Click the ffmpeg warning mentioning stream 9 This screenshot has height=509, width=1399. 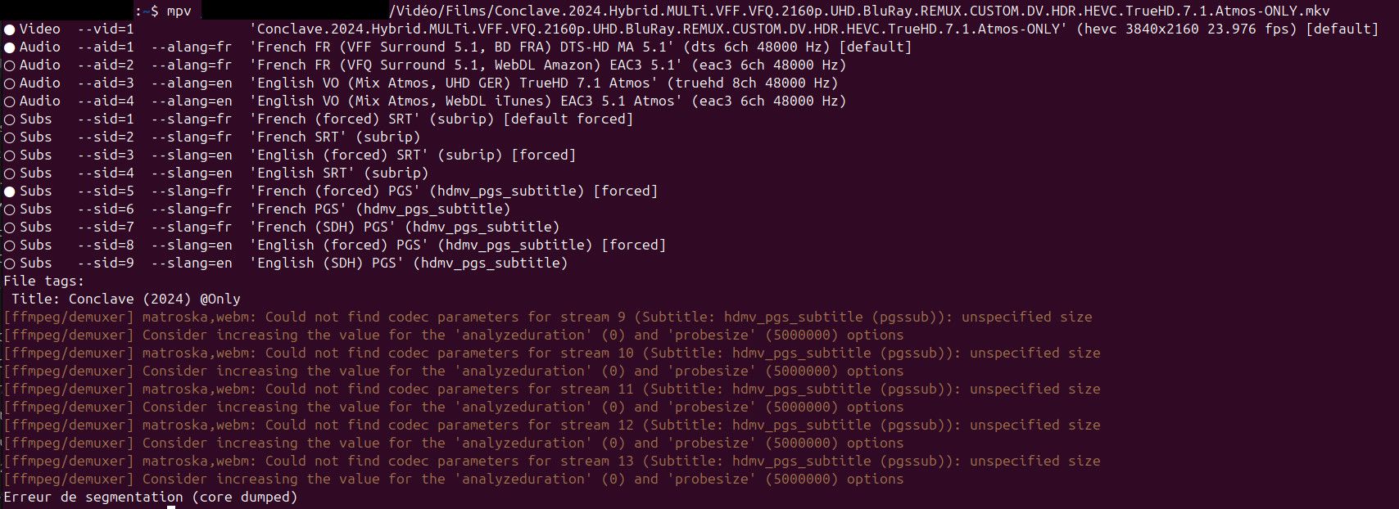click(547, 317)
